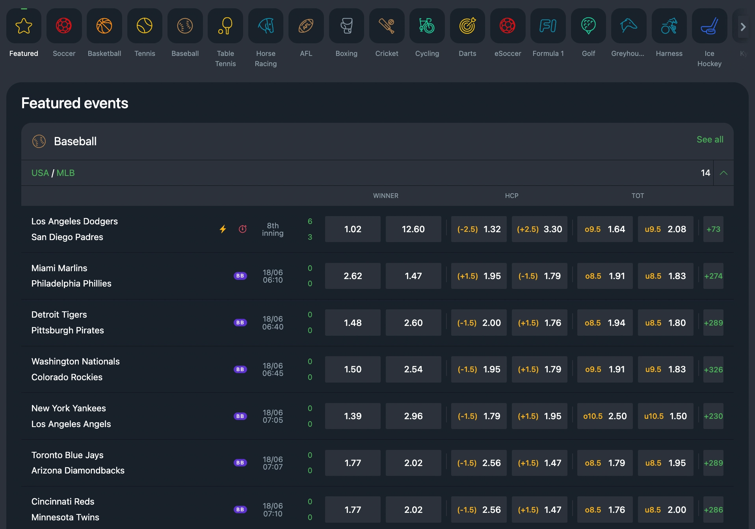The width and height of the screenshot is (755, 529).
Task: Pick Tigers handicap (-1.5) at 2.00
Action: coord(479,323)
